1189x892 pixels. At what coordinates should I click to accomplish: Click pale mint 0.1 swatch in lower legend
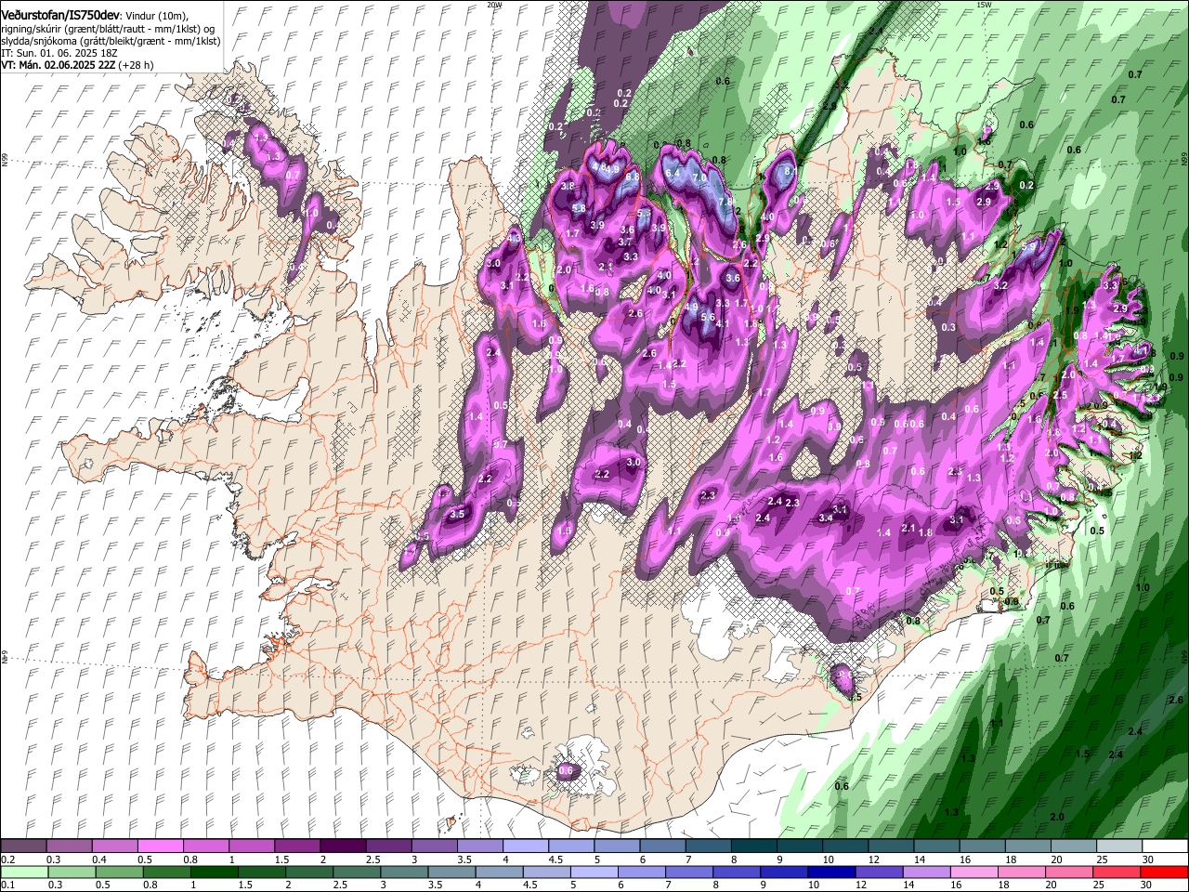[x=24, y=872]
